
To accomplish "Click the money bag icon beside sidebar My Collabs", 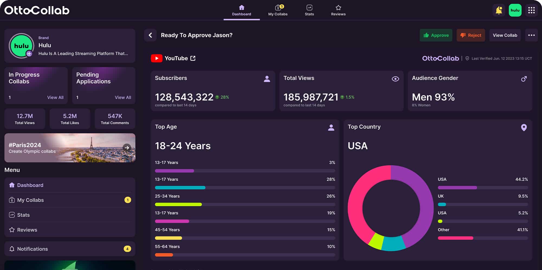I will [x=12, y=200].
